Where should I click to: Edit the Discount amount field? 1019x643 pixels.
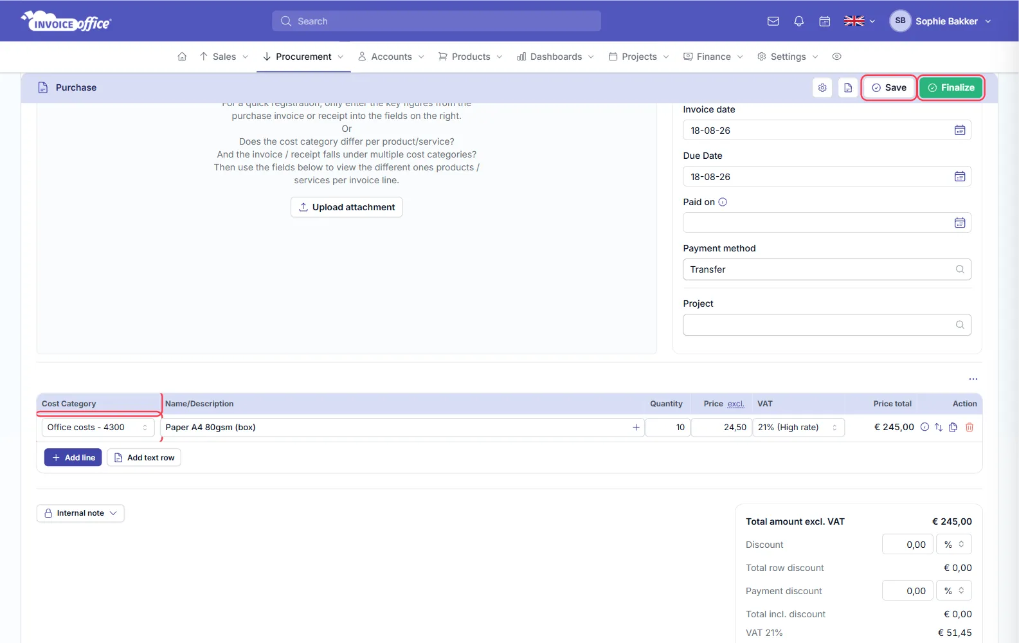click(x=907, y=545)
